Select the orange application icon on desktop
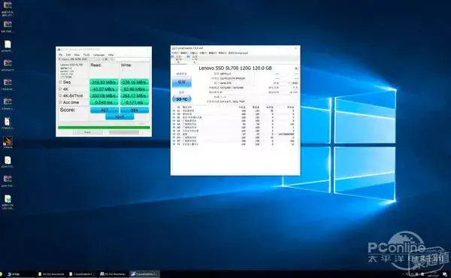Image resolution: width=451 pixels, height=278 pixels. coord(8,141)
